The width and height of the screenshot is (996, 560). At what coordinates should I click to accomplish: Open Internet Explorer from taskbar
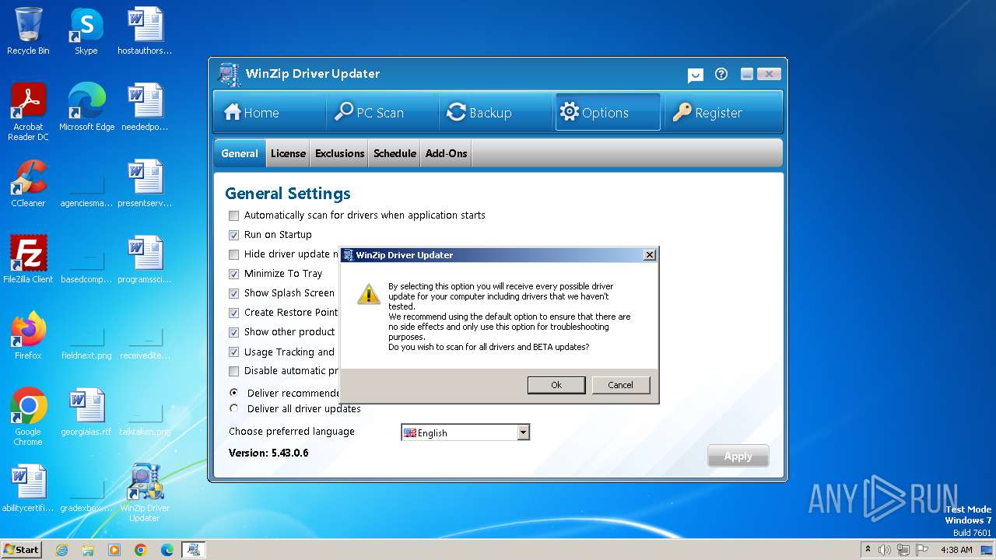[x=61, y=550]
